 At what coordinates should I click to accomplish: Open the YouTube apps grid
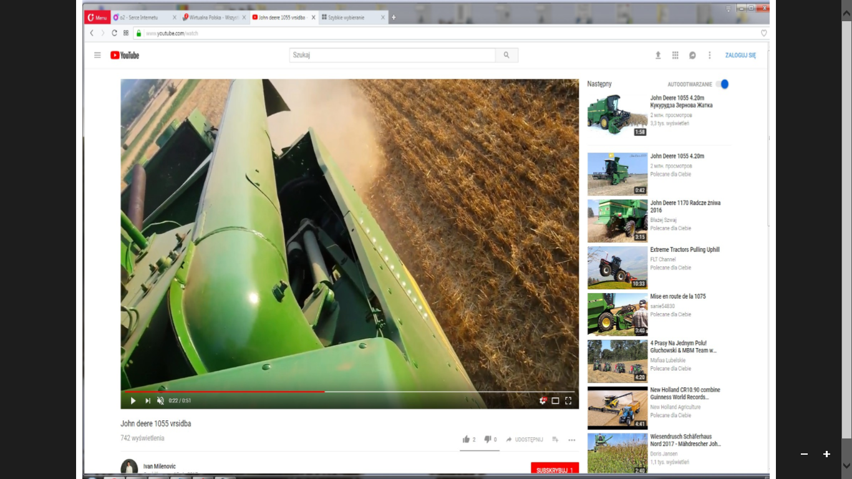tap(675, 55)
